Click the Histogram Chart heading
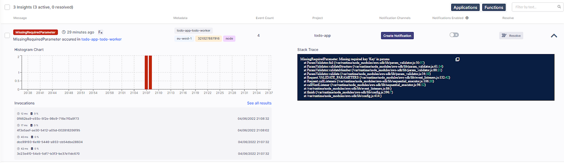This screenshot has height=163, width=564. click(29, 50)
